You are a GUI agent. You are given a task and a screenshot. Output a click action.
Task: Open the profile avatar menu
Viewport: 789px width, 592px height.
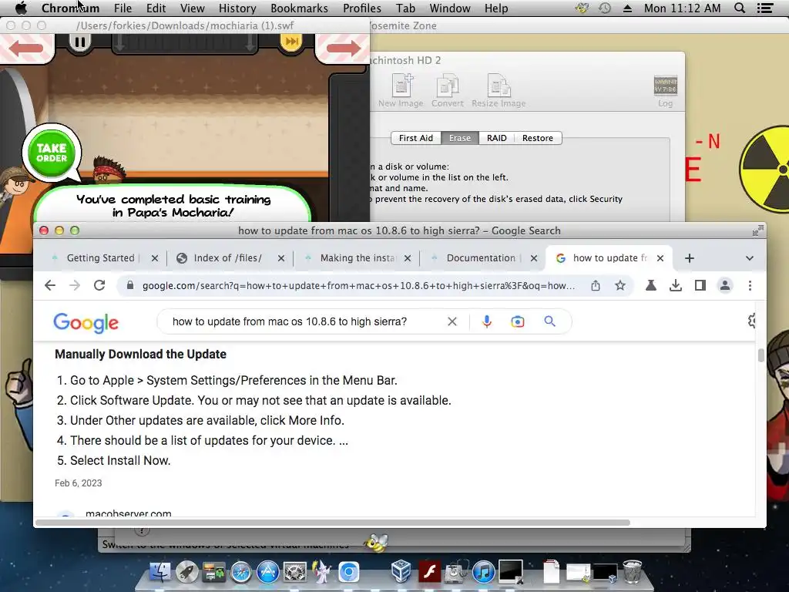pyautogui.click(x=725, y=285)
